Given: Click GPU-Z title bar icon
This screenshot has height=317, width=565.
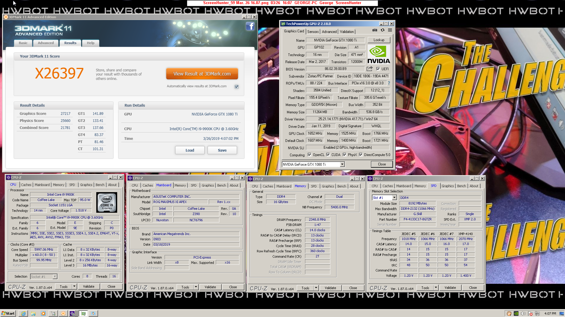Looking at the screenshot, I should coord(283,24).
